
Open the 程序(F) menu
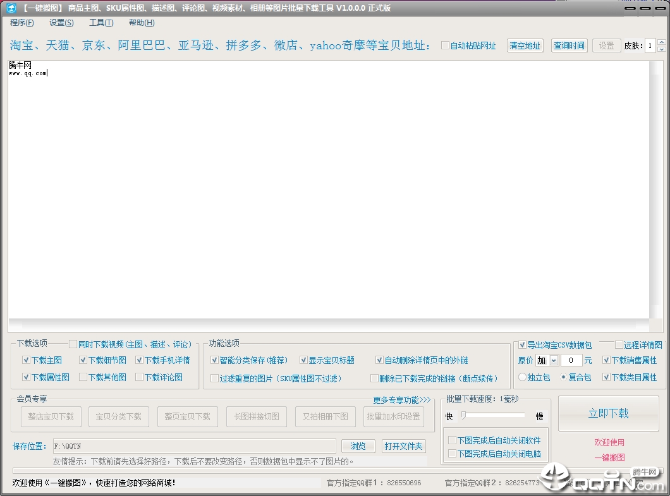click(21, 23)
